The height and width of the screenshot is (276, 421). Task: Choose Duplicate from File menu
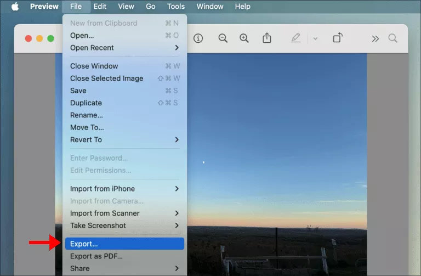(x=124, y=103)
